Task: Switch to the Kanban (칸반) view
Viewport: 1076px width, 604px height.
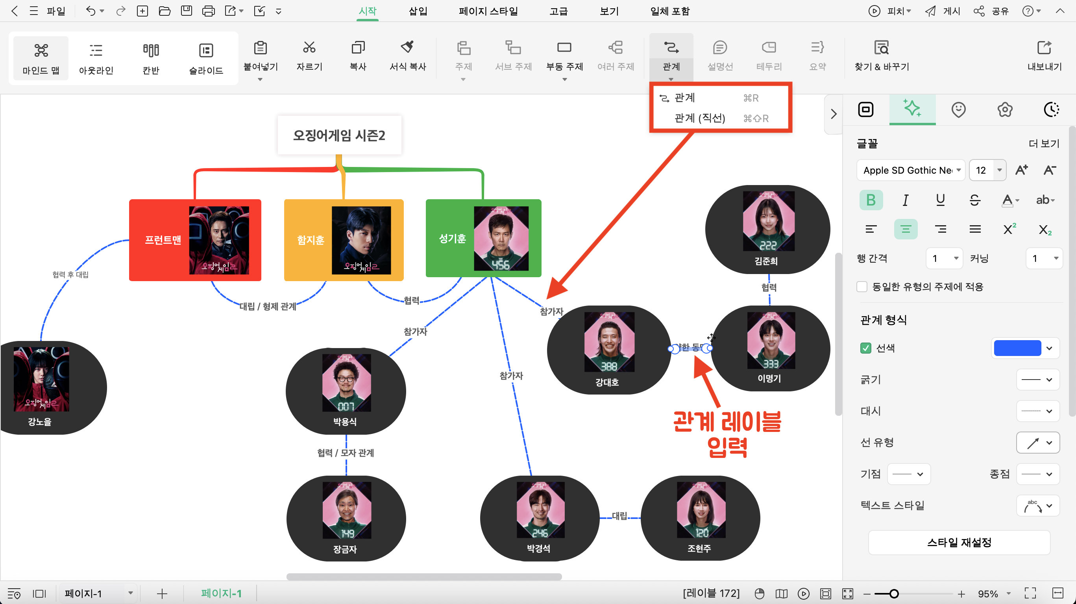Action: (151, 58)
